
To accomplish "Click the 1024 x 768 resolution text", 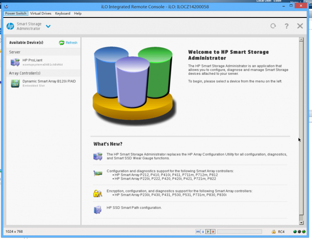I will pyautogui.click(x=14, y=232).
